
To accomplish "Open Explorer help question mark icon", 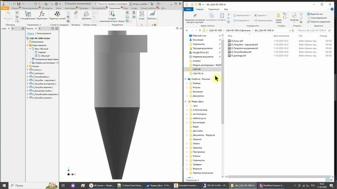I will point(332,9).
